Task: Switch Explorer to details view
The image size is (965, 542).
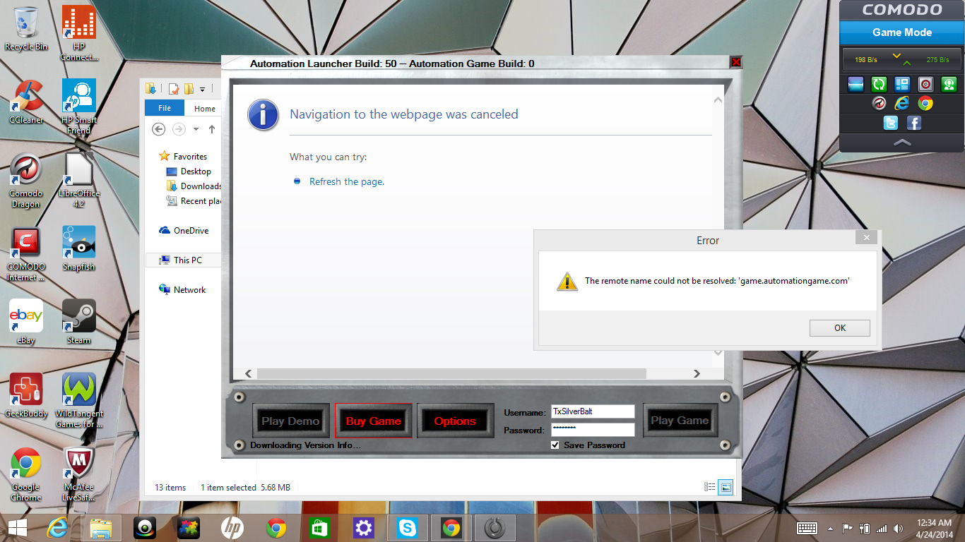Action: [x=709, y=487]
